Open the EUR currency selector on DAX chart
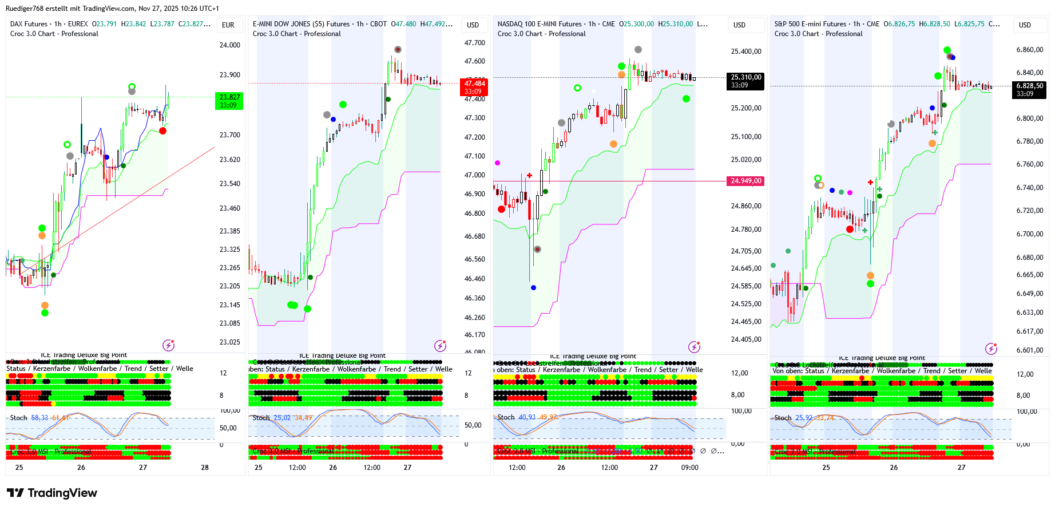Image resolution: width=1055 pixels, height=510 pixels. click(x=228, y=25)
